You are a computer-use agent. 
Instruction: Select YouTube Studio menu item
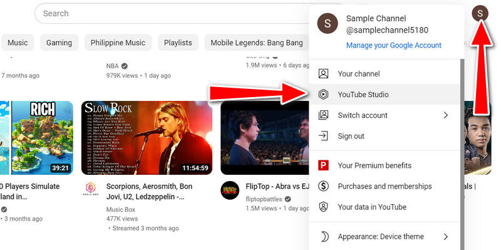coord(385,95)
